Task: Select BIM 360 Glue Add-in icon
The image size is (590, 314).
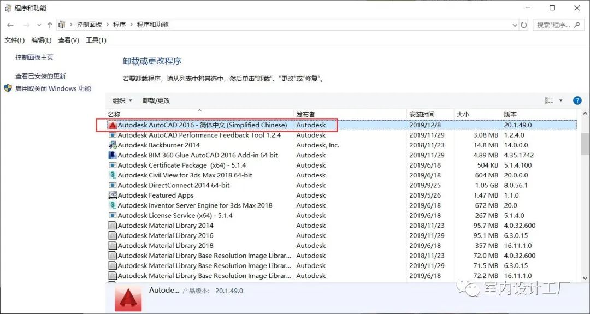Action: pos(112,155)
